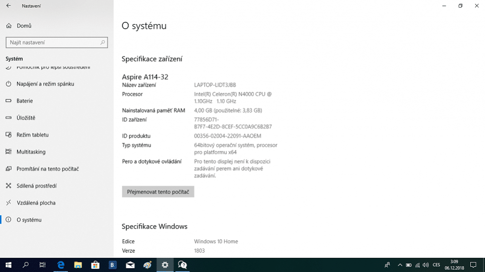This screenshot has height=272, width=485.
Task: Open the Domů home page
Action: pos(24,26)
